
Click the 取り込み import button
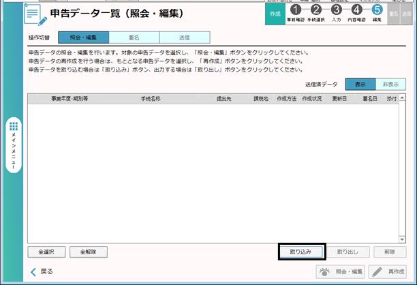tap(300, 252)
